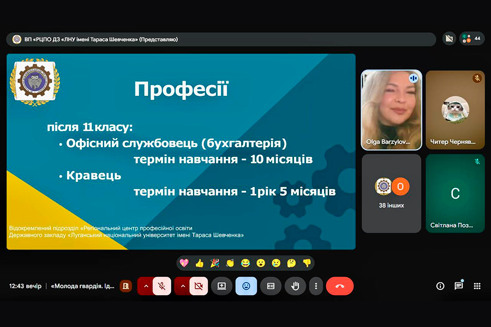
Task: Click the orange O avatar in others tile
Action: [400, 186]
